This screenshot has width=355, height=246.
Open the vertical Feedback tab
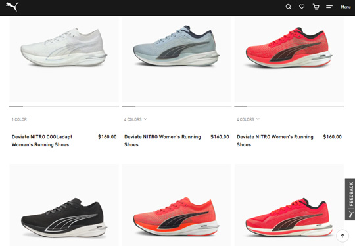350,199
